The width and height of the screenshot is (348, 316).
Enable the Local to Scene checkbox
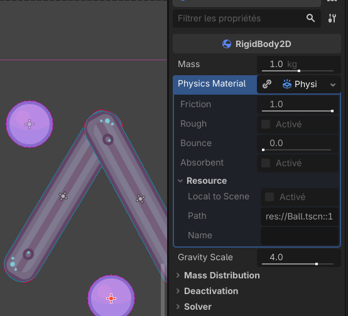269,197
